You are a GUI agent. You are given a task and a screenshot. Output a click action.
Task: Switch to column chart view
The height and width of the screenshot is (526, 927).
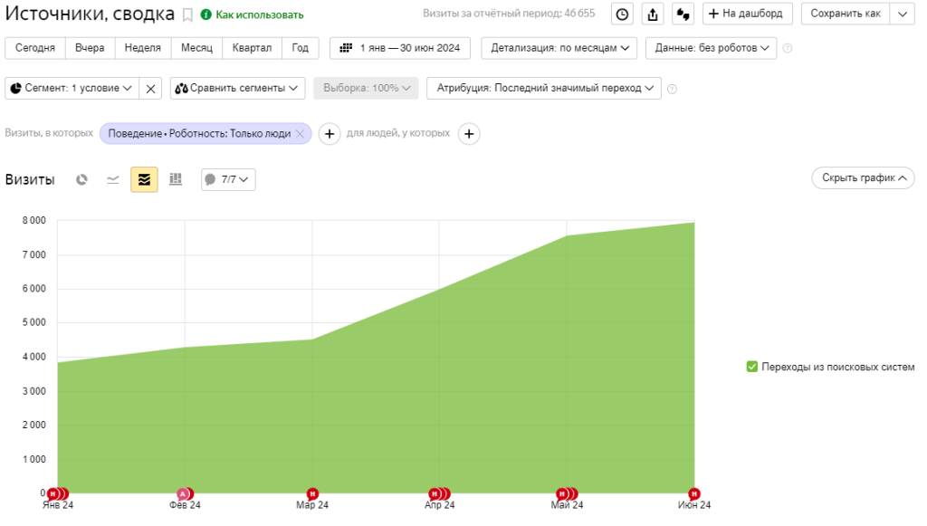176,179
